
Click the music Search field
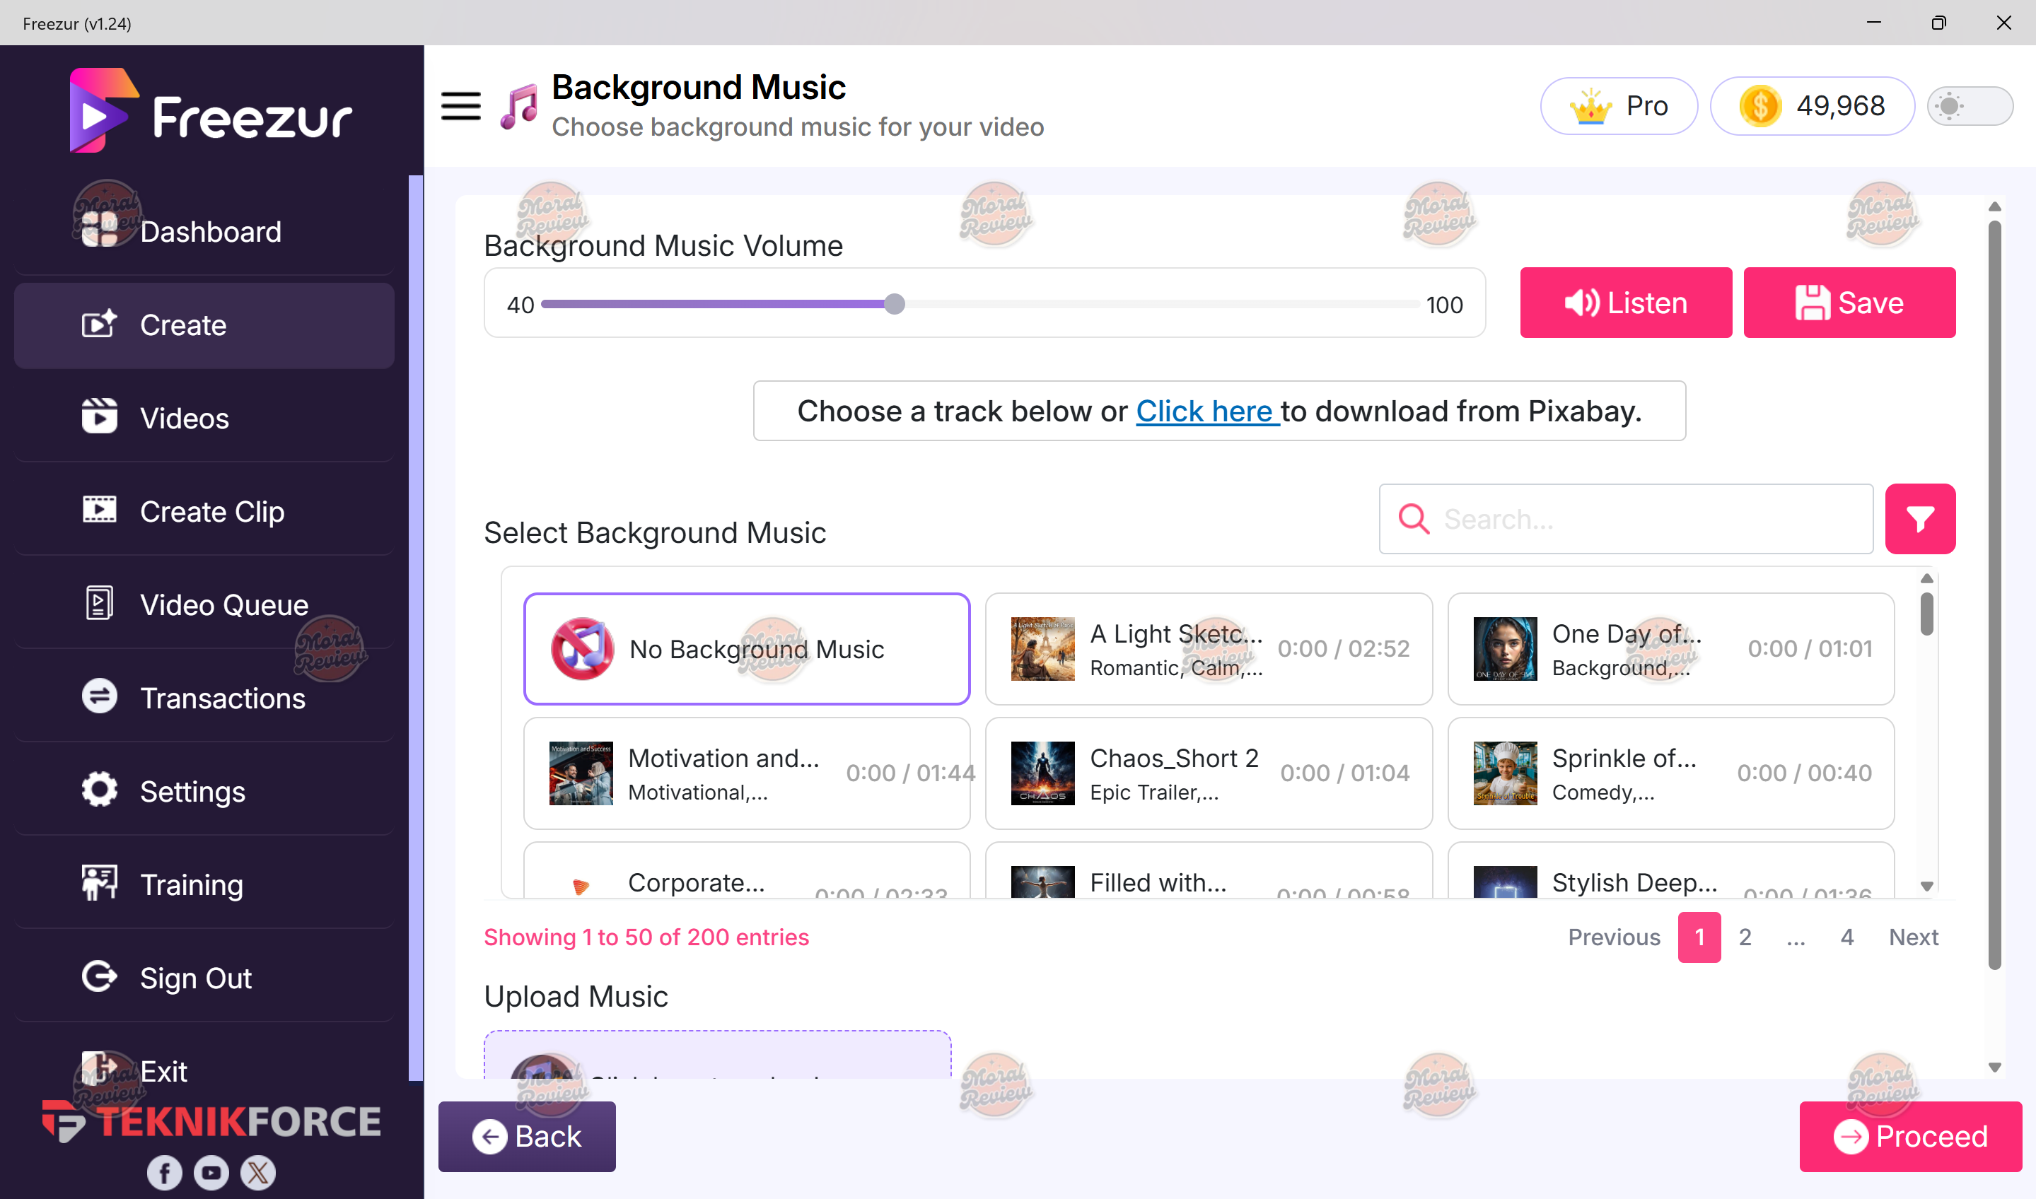click(1625, 519)
